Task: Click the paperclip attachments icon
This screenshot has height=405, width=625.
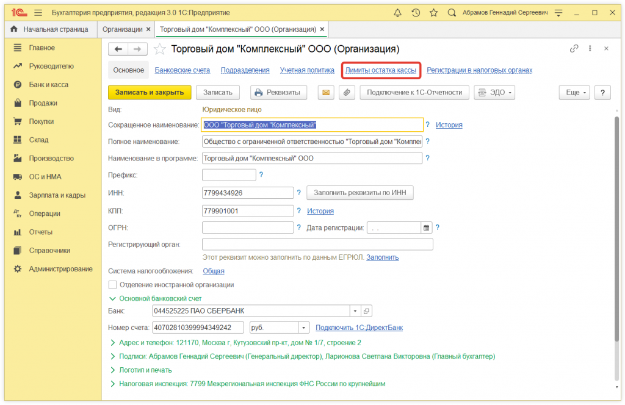Action: click(x=345, y=93)
